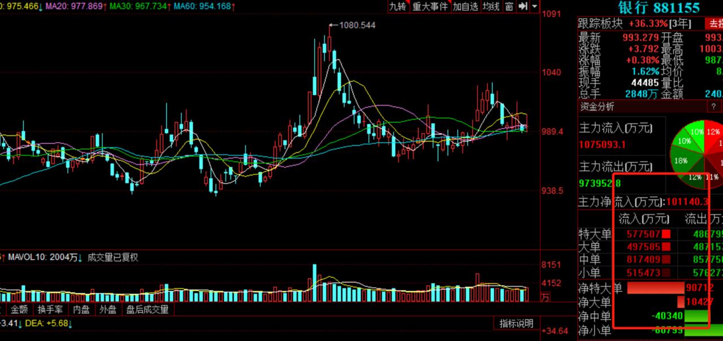723x341 pixels.
Task: Click 加自选 to add to watchlist
Action: point(465,6)
